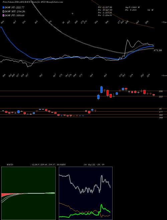
Task: Click the $71.30 price label
Action: click(x=158, y=50)
